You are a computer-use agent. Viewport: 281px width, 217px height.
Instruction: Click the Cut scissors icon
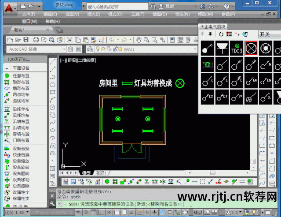point(69,40)
